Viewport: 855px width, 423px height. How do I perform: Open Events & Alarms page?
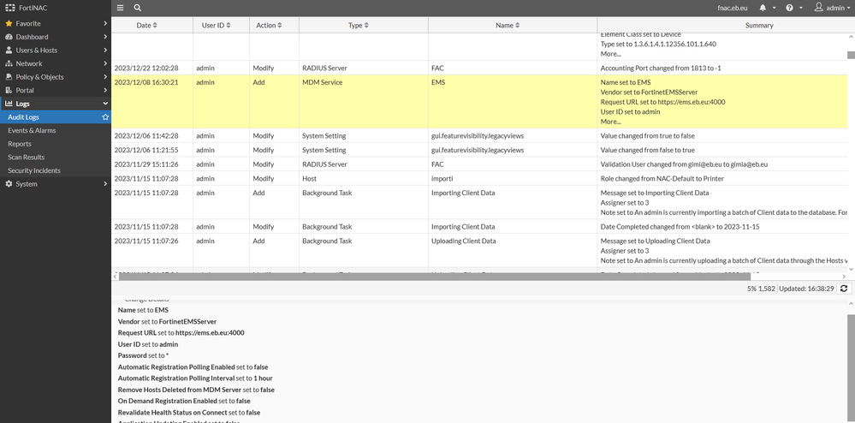[32, 130]
